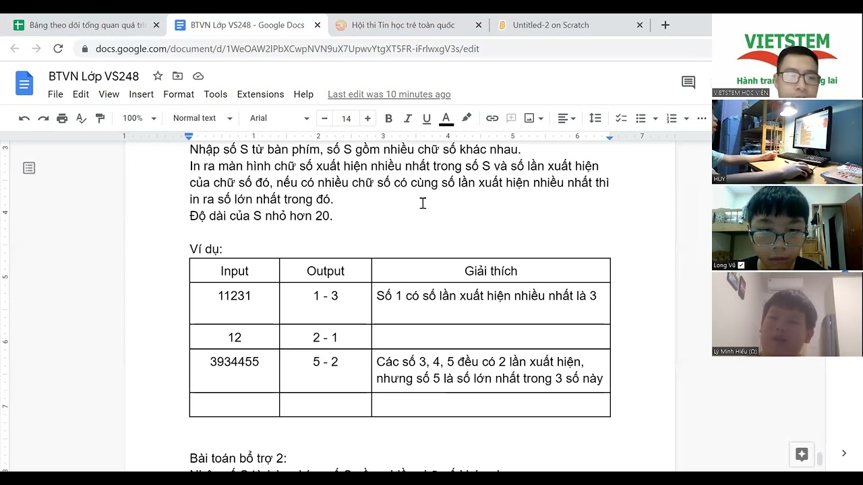Open the File menu

[55, 94]
